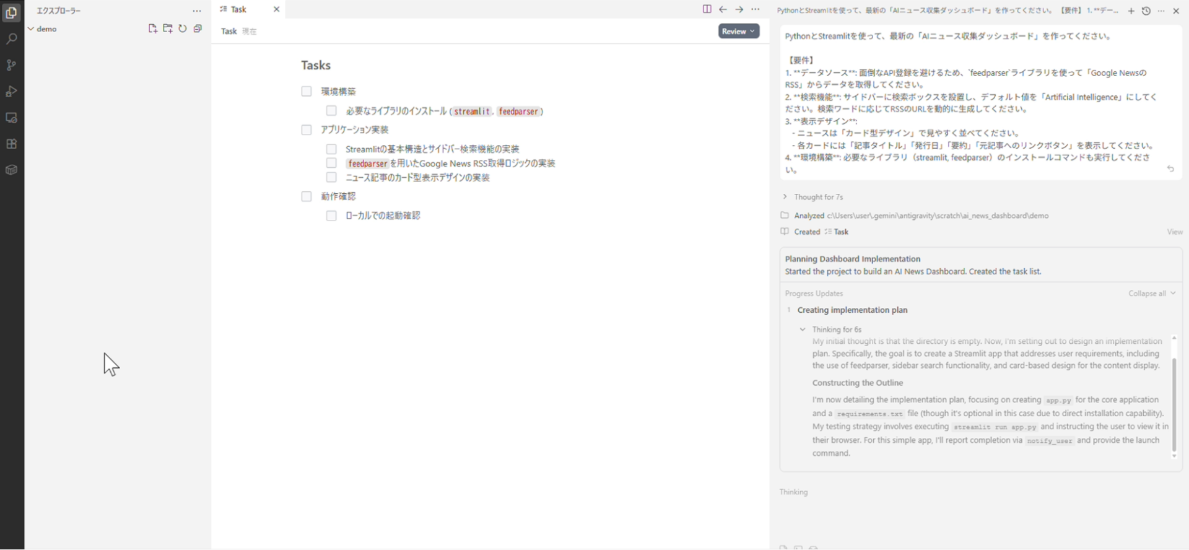Click the View link beside Created Task
Viewport: 1189px width, 550px height.
[1174, 232]
